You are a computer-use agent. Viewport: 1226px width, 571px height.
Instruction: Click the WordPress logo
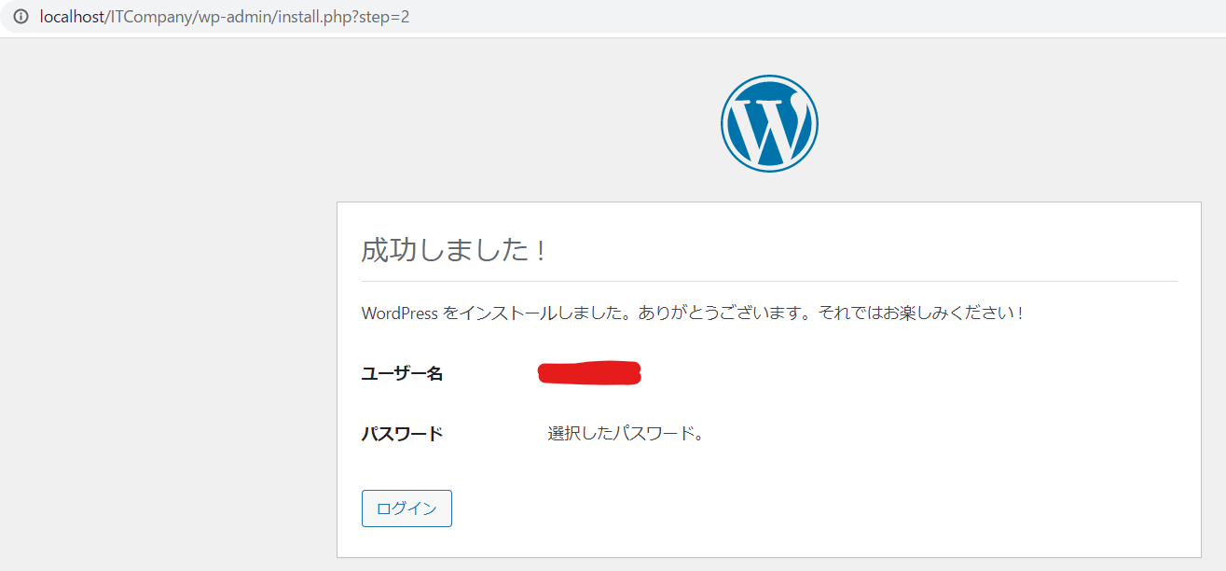(769, 123)
